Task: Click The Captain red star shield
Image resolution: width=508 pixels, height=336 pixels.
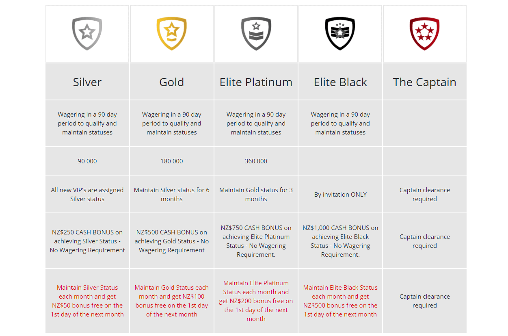Action: [424, 34]
